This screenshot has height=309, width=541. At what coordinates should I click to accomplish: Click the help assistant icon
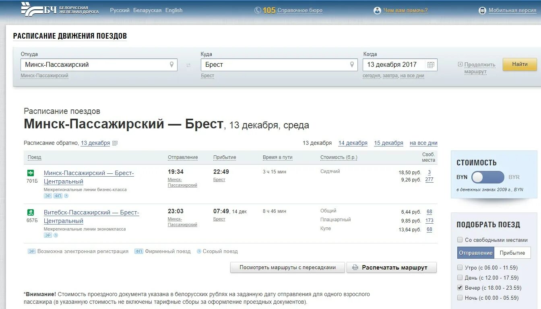[x=377, y=10]
